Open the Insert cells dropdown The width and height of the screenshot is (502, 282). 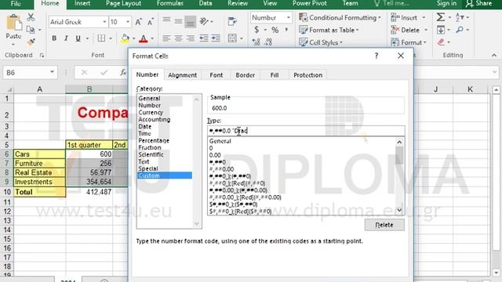coord(424,17)
